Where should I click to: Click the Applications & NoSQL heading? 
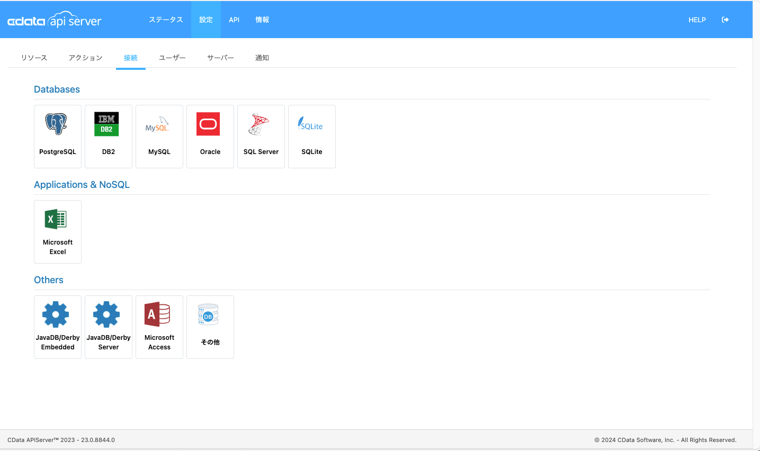[82, 185]
